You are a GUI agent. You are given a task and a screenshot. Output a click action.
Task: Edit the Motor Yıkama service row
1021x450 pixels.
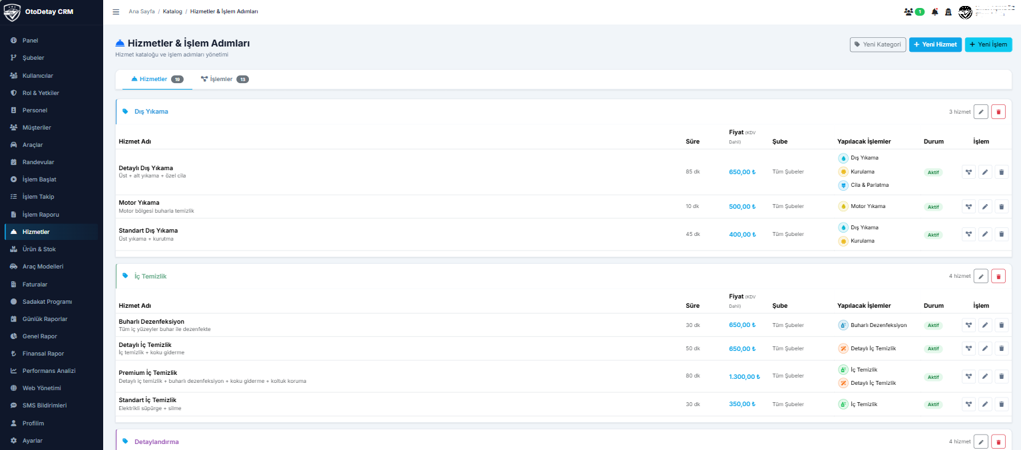click(x=986, y=207)
